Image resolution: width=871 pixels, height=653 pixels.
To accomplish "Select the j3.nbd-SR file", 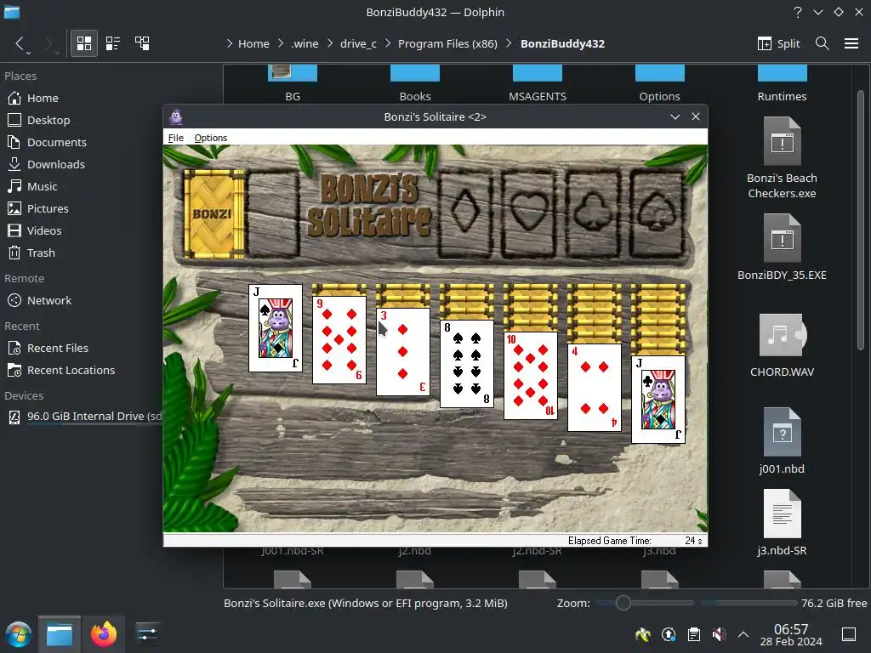I will tap(782, 523).
